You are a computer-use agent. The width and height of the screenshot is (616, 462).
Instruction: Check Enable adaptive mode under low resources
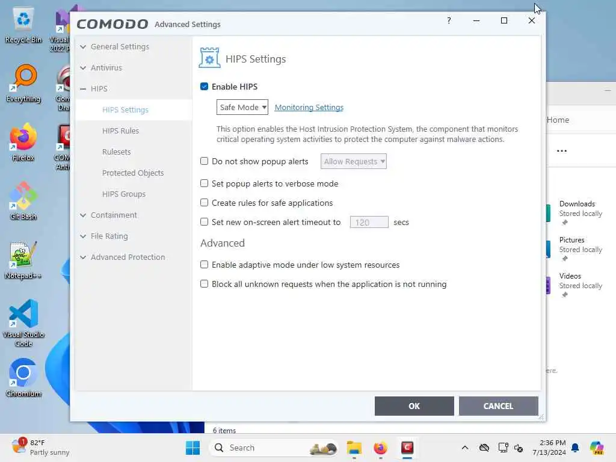204,265
